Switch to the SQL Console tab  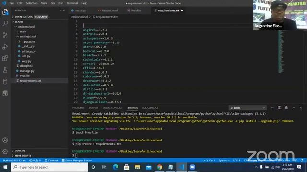150,108
